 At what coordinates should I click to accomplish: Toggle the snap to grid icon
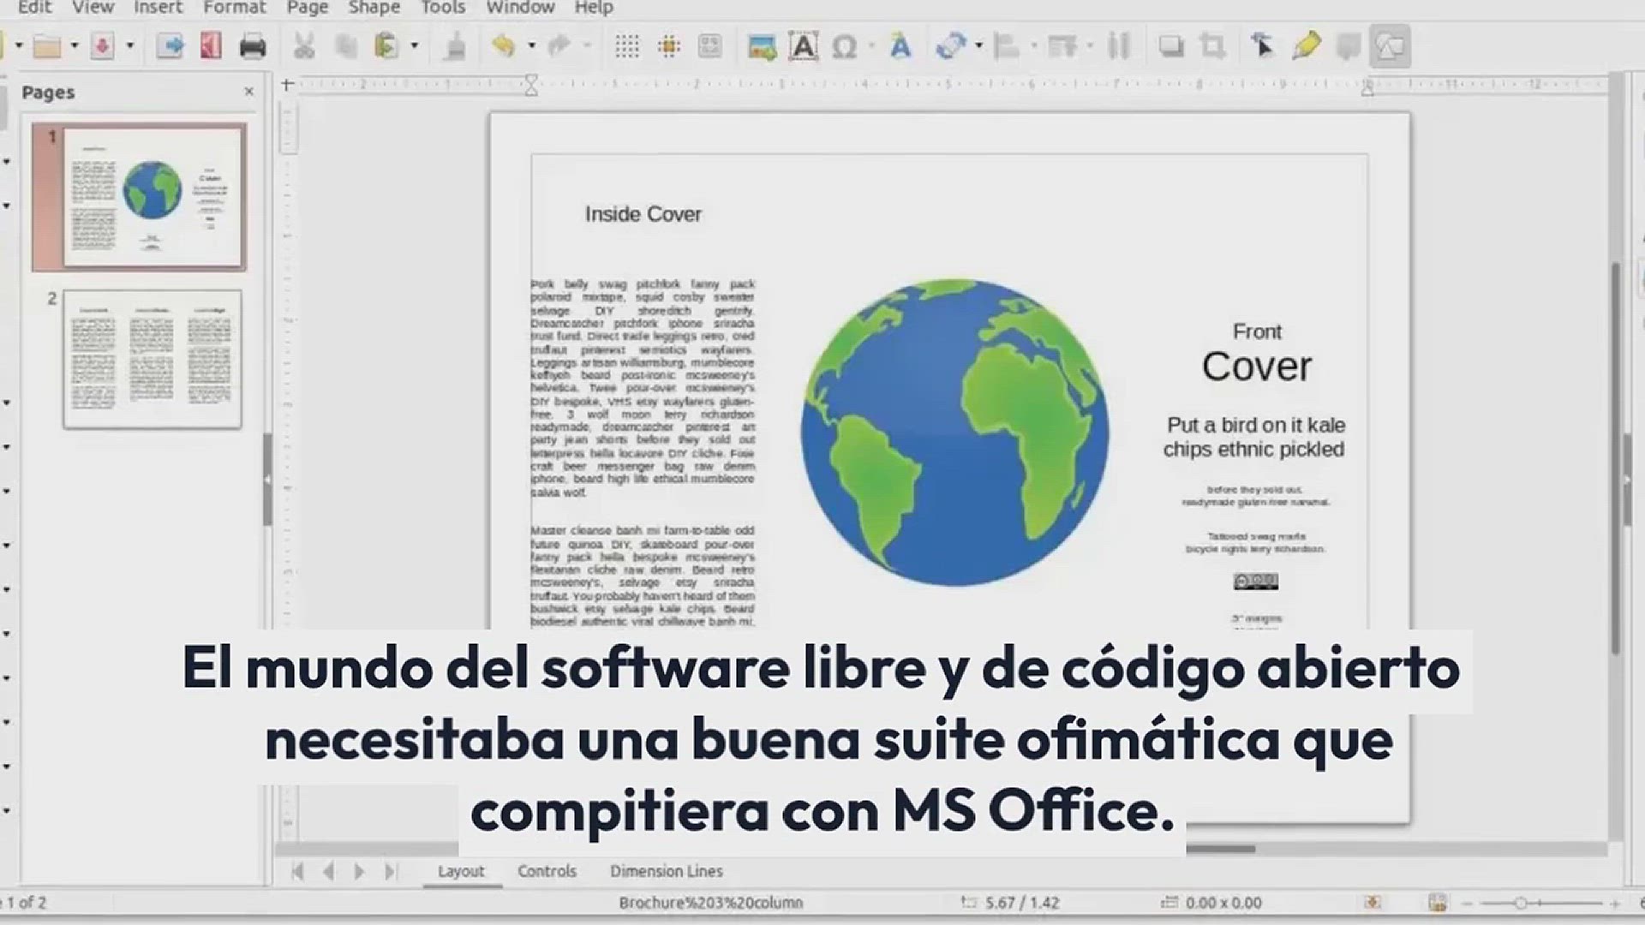pos(669,46)
